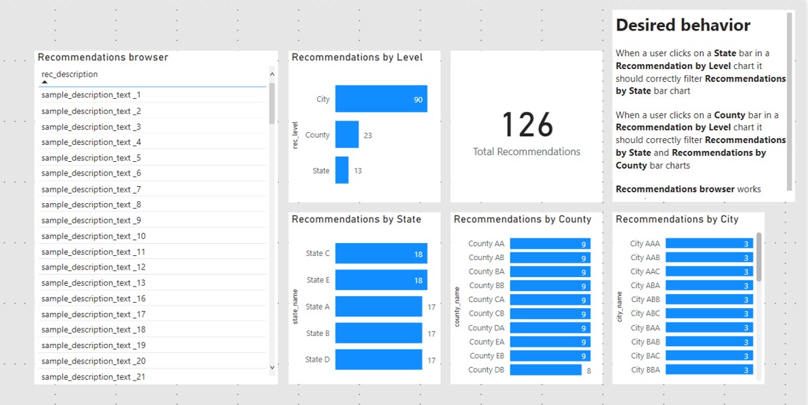
Task: Select row sample_description_text _16
Action: click(153, 299)
